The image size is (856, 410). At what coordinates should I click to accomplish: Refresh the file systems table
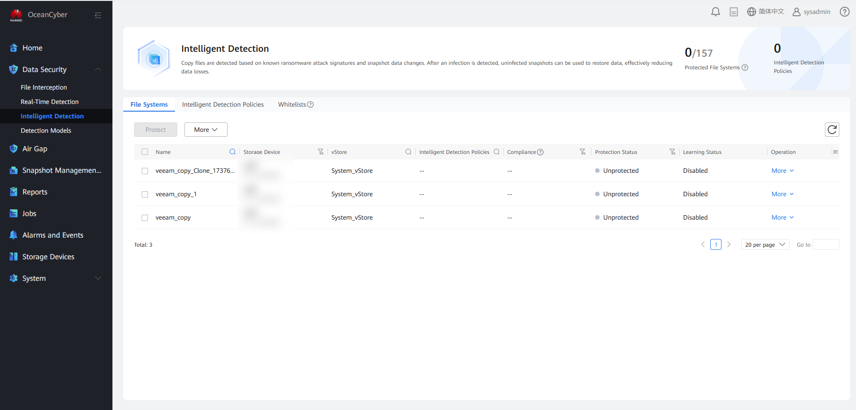[x=832, y=130]
